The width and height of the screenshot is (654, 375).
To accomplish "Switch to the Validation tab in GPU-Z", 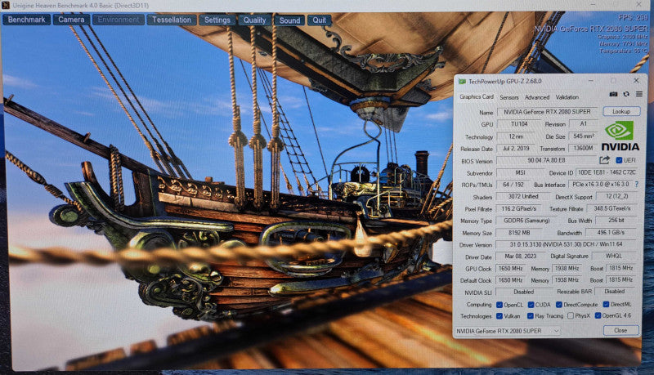I will coord(567,97).
